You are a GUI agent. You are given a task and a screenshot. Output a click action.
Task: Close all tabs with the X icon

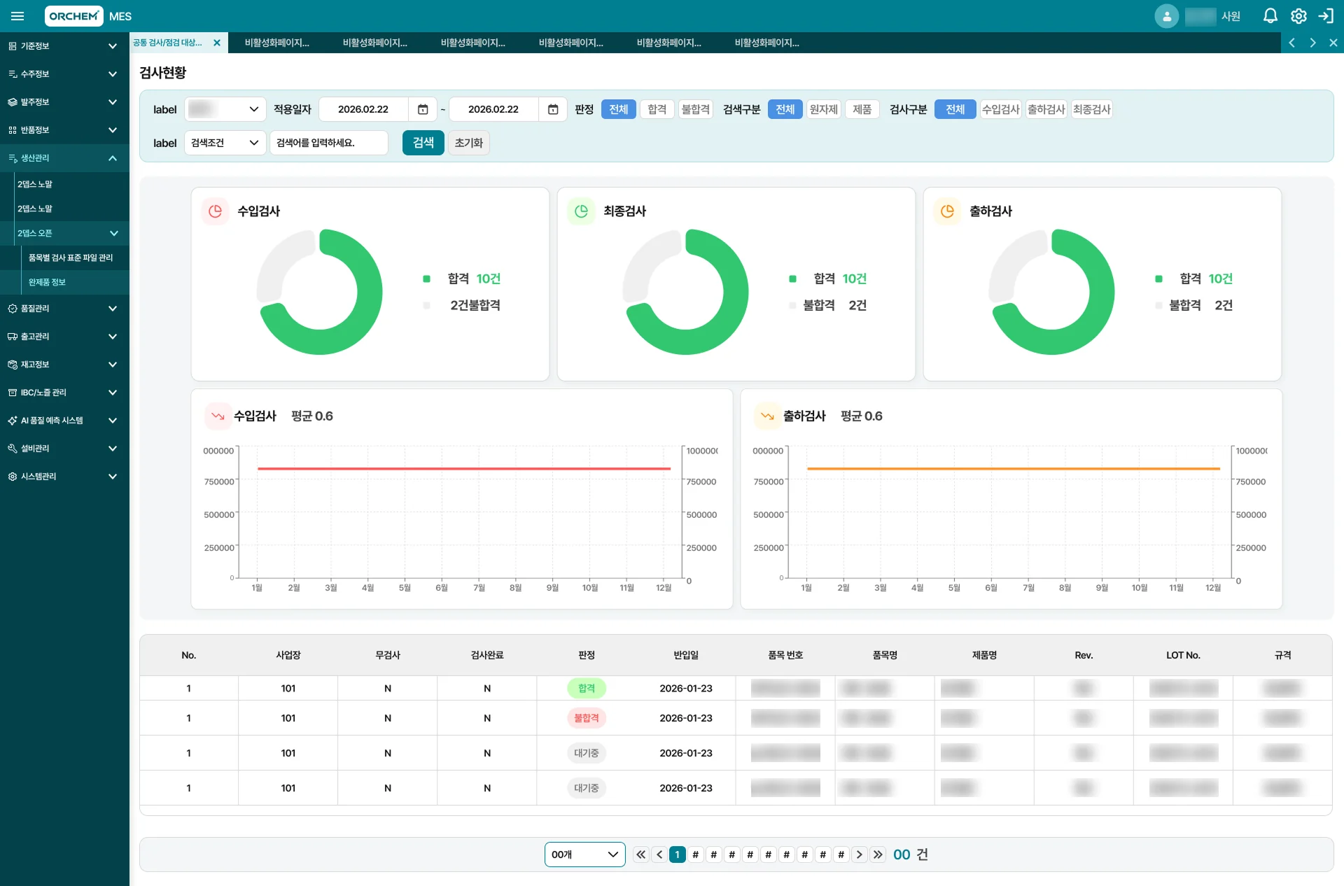pos(1333,43)
